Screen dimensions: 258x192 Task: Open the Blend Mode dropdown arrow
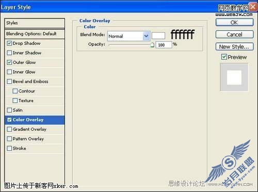pos(146,36)
